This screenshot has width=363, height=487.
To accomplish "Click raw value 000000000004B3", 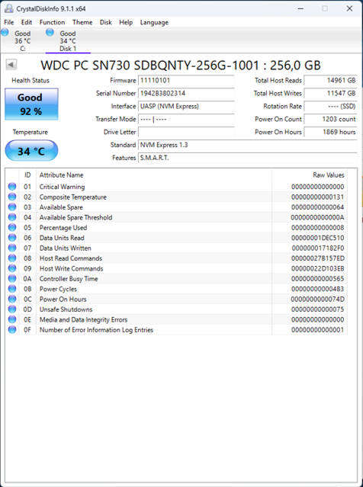I will (x=317, y=289).
